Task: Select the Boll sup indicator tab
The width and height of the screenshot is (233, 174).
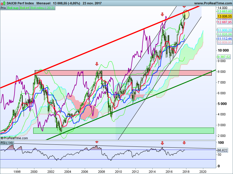Action: point(13,8)
